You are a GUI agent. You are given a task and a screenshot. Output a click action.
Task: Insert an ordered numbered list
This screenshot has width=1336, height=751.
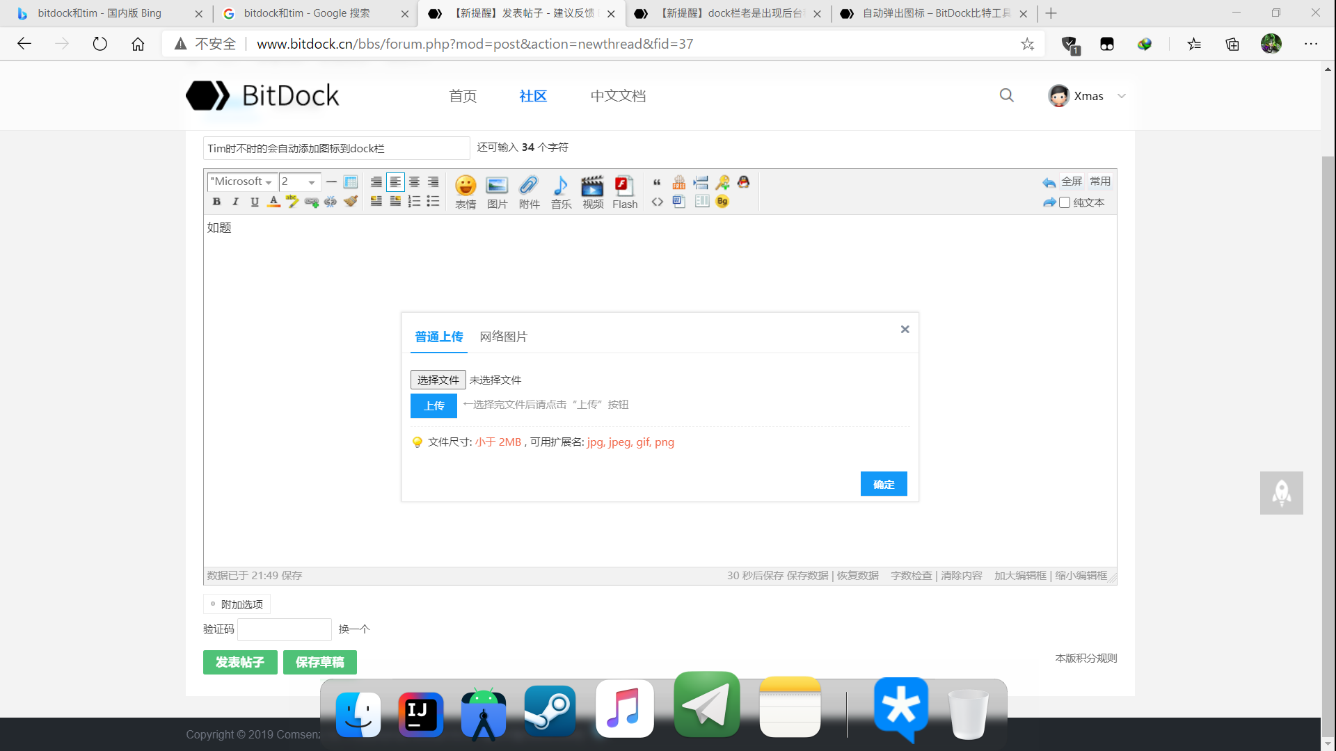(414, 202)
